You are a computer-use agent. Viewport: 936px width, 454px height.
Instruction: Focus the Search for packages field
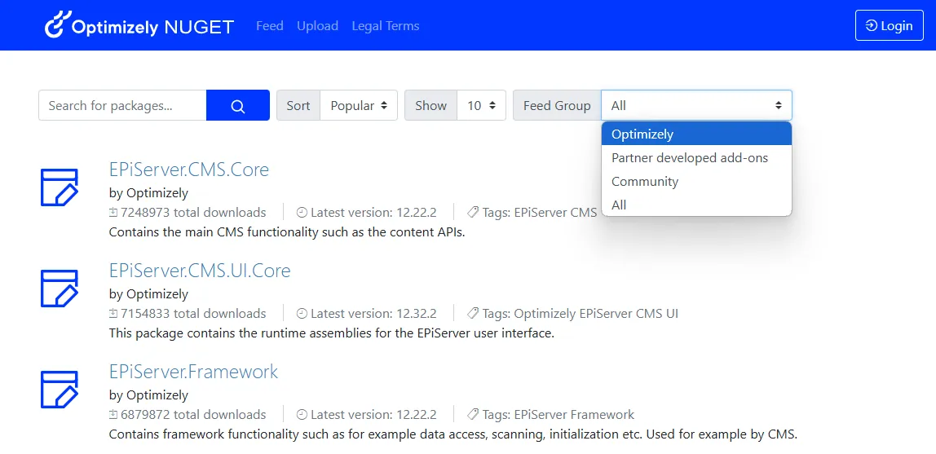click(x=122, y=106)
